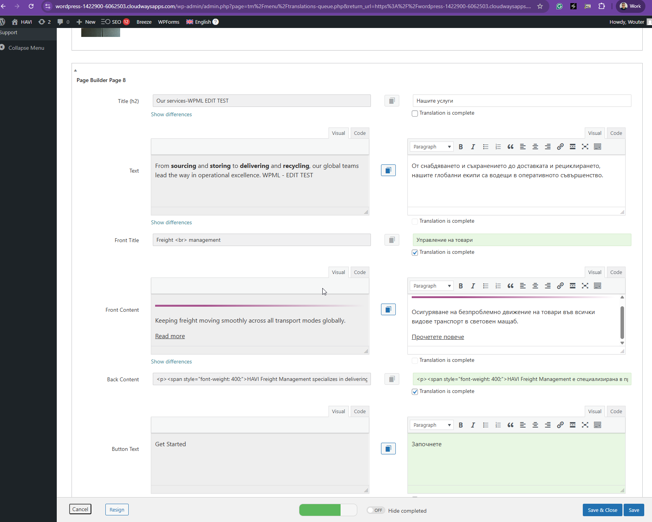Align center in Front Content translation editor
The height and width of the screenshot is (522, 652).
tap(535, 286)
